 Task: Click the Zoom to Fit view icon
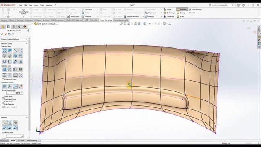[122, 24]
